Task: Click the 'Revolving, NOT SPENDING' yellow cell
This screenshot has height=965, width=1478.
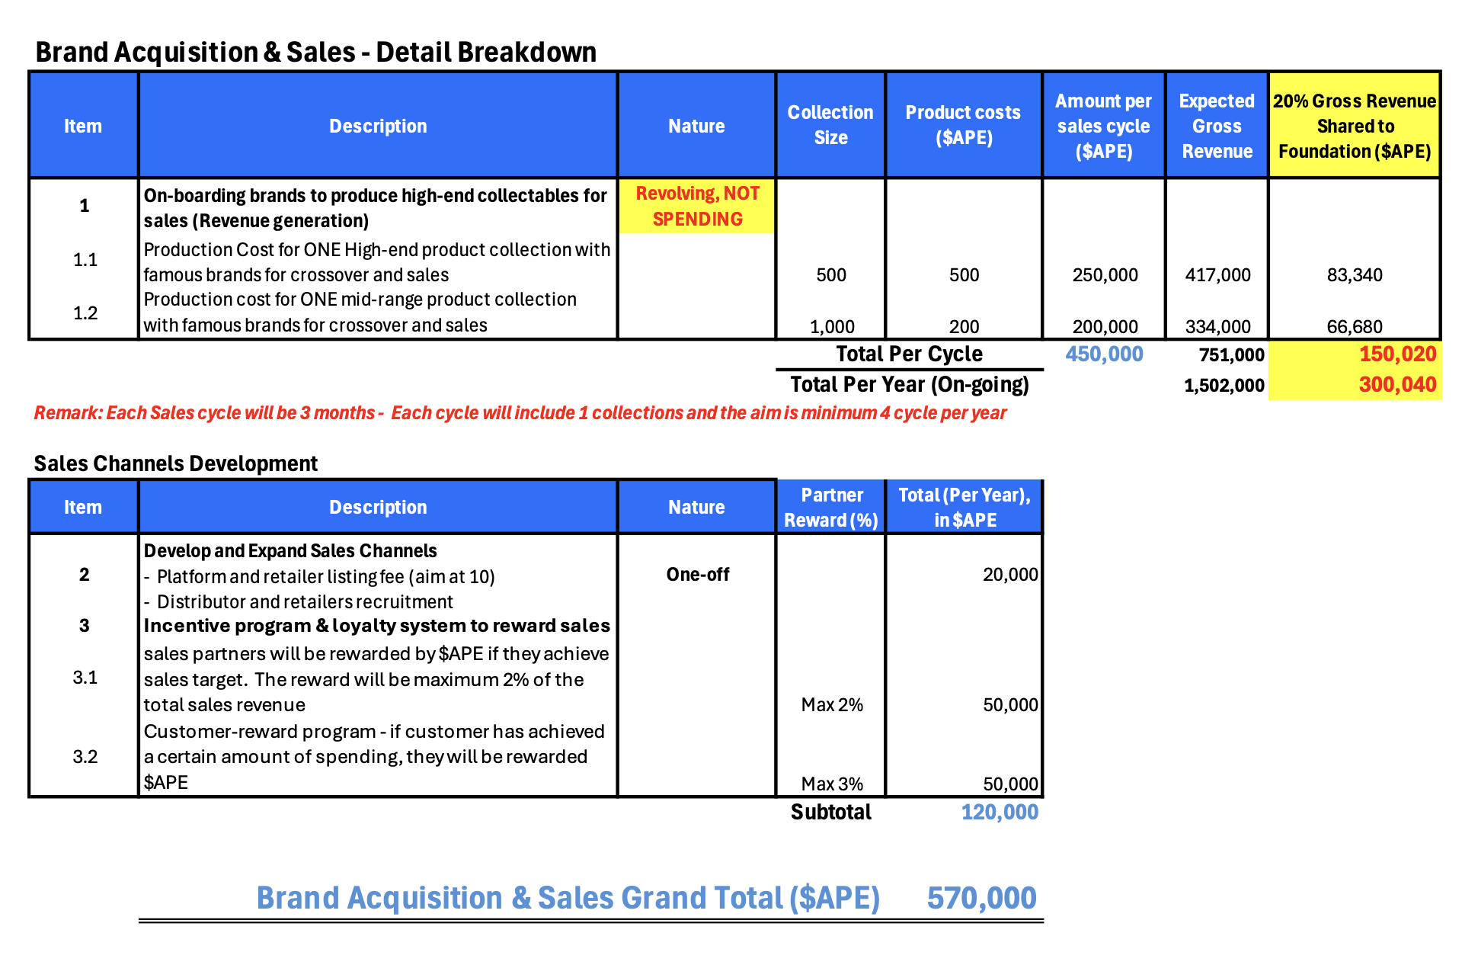Action: (697, 206)
